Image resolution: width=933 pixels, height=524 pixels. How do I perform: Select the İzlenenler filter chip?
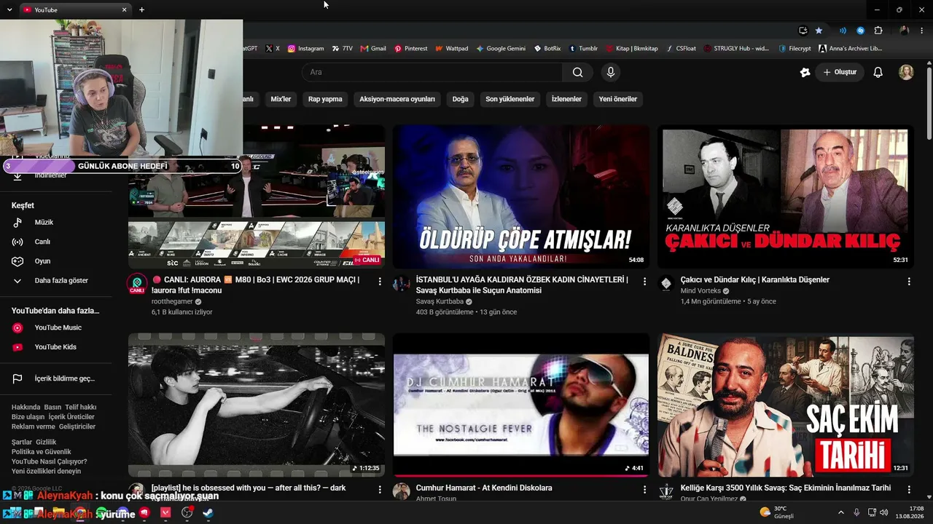(x=566, y=99)
